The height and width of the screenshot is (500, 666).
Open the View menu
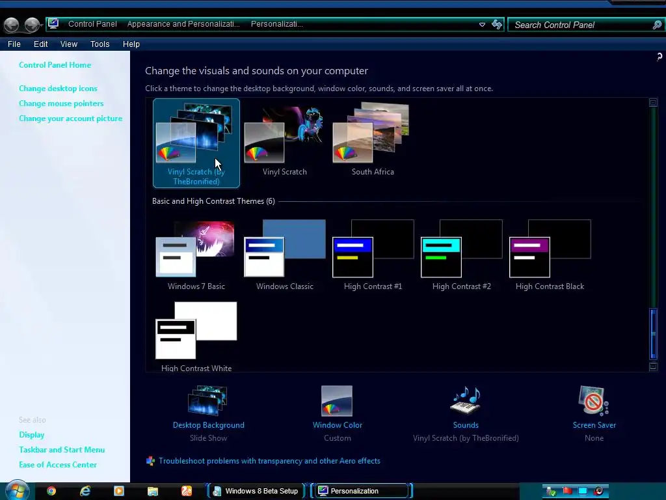(x=69, y=44)
